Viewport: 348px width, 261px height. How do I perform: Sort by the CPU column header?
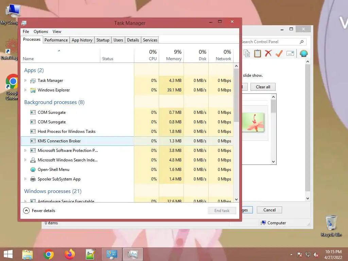pos(146,55)
